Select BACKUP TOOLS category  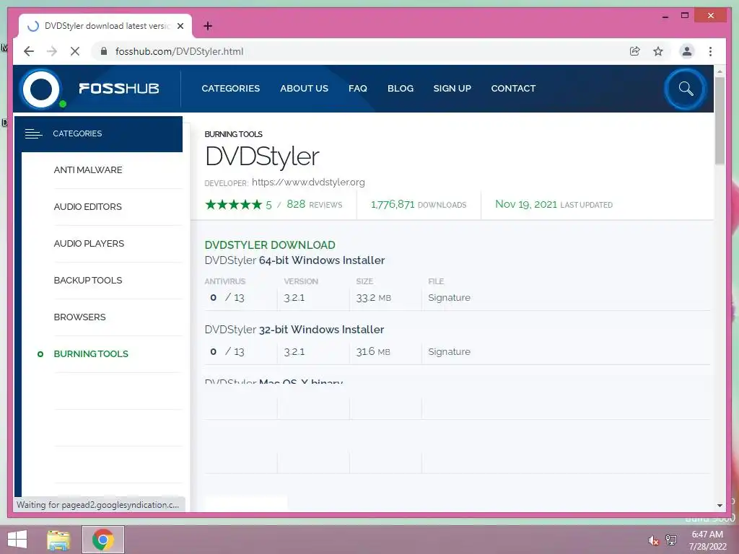coord(87,281)
